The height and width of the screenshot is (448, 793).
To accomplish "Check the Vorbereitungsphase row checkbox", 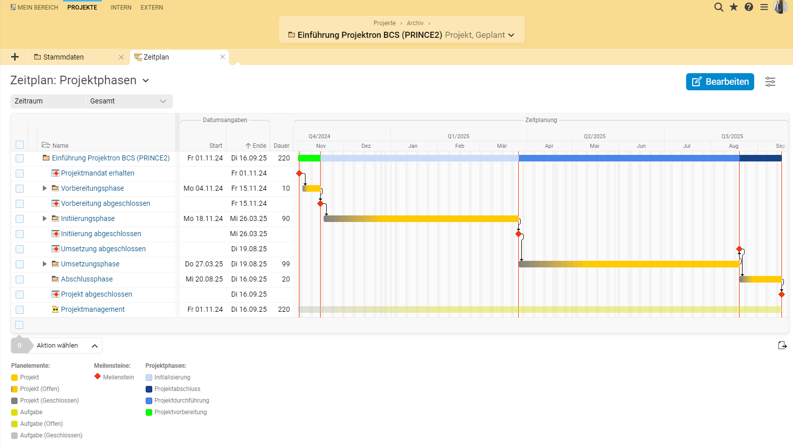I will (20, 189).
